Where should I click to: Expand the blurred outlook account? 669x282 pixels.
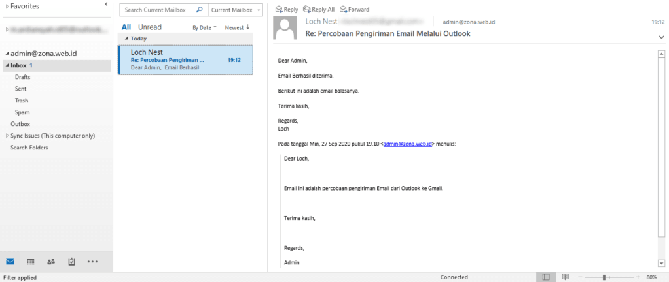click(x=7, y=30)
